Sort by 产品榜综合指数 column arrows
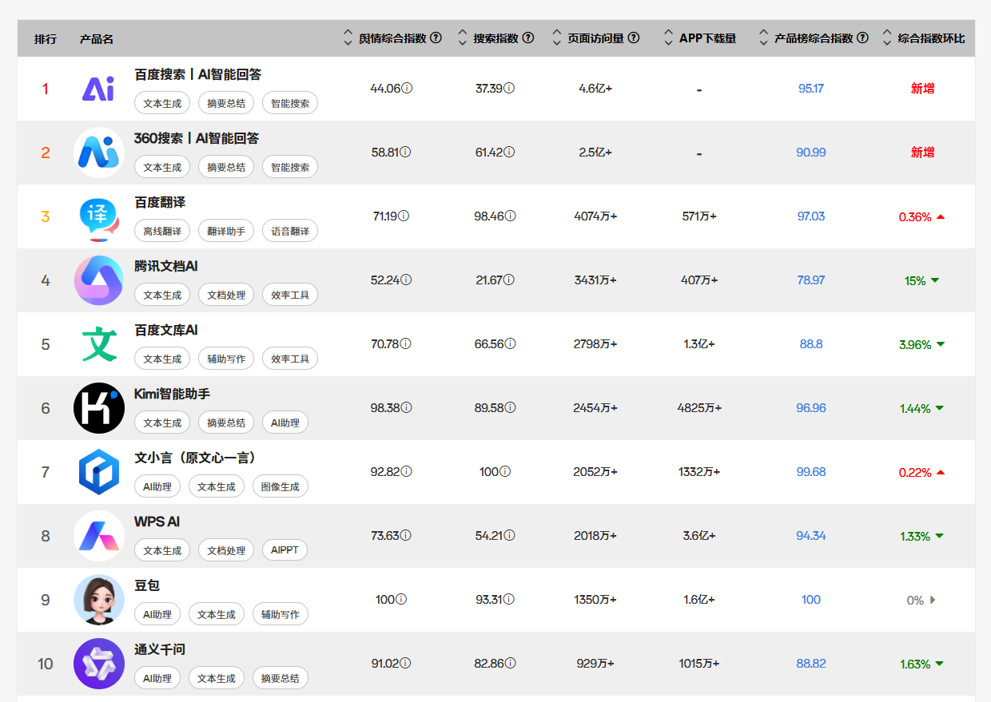 [763, 38]
